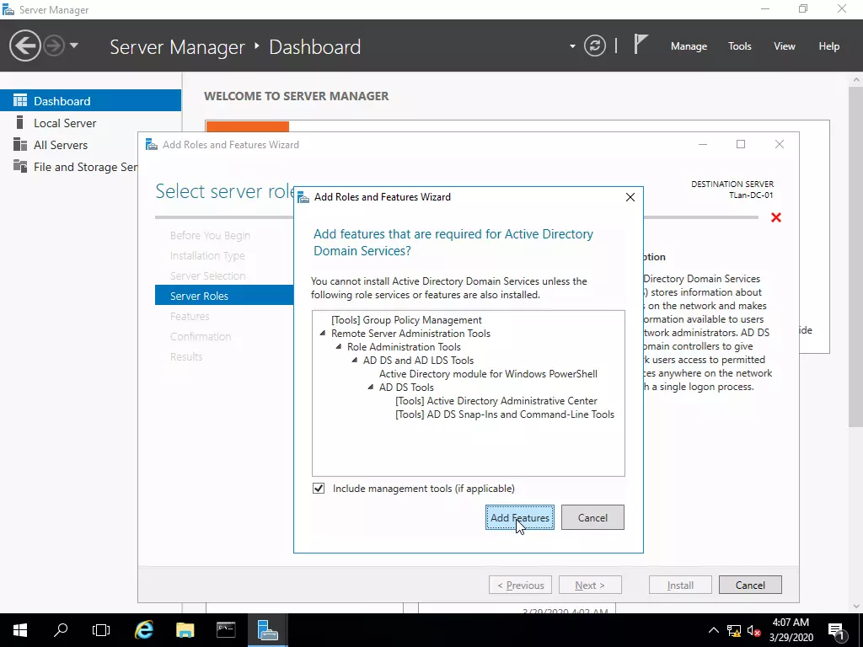This screenshot has width=863, height=647.
Task: Click the refresh icon in Server Manager header
Action: [595, 45]
